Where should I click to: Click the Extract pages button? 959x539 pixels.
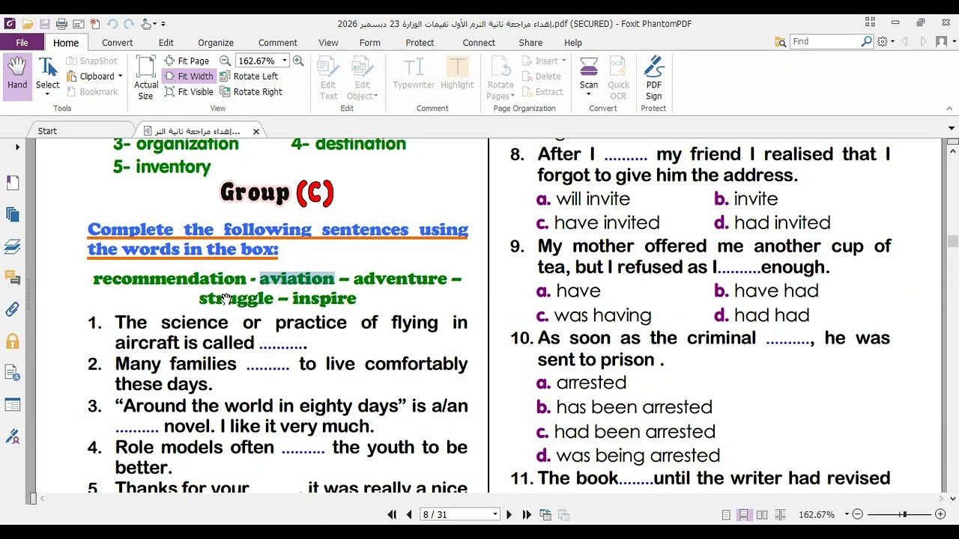542,92
